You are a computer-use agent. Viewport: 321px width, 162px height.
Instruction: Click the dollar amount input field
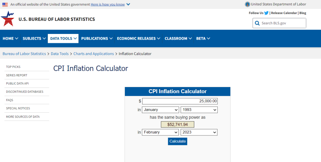tap(180, 101)
